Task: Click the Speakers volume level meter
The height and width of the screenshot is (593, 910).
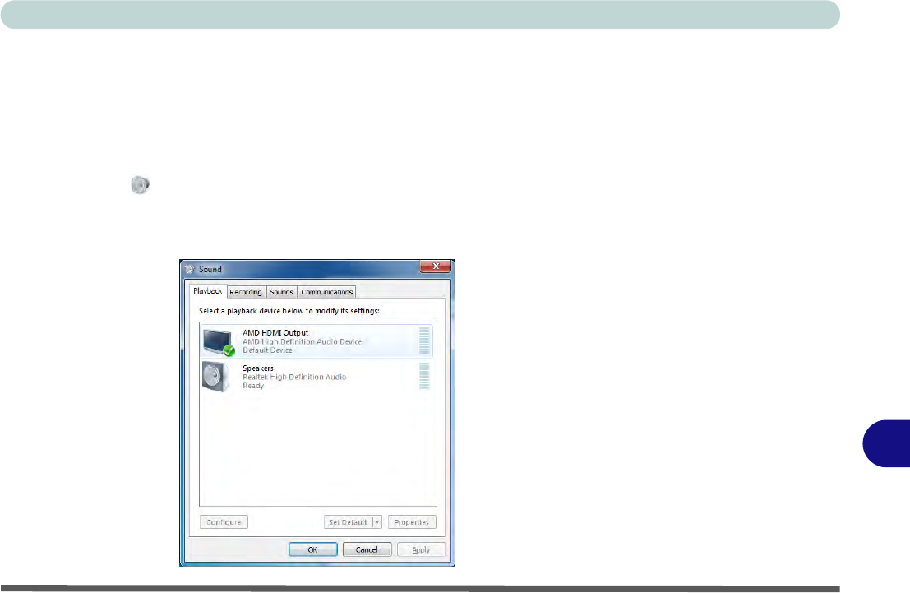Action: [x=424, y=377]
